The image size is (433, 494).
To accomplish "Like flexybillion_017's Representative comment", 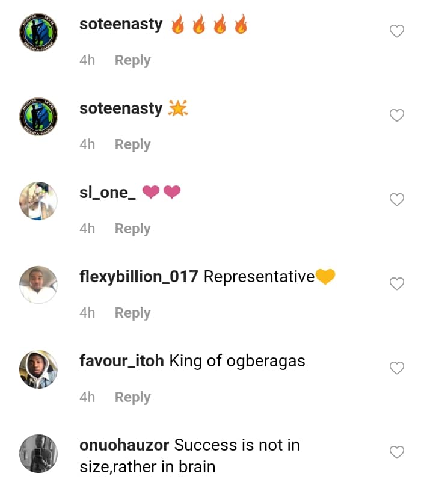I will click(x=397, y=284).
